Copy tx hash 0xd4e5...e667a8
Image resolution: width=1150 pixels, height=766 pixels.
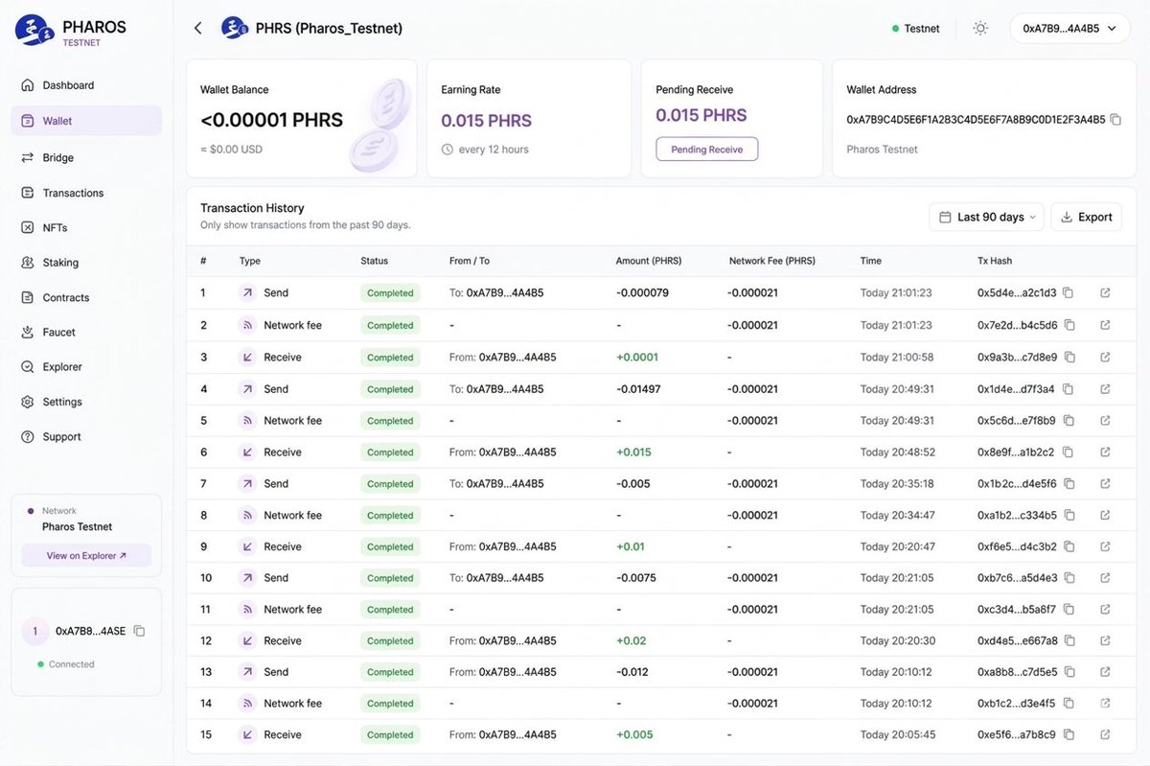coord(1069,640)
